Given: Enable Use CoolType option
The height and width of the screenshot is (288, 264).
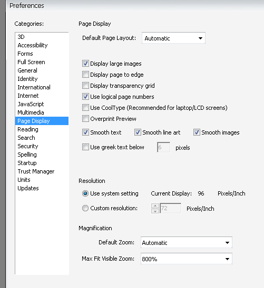Looking at the screenshot, I should (85, 108).
